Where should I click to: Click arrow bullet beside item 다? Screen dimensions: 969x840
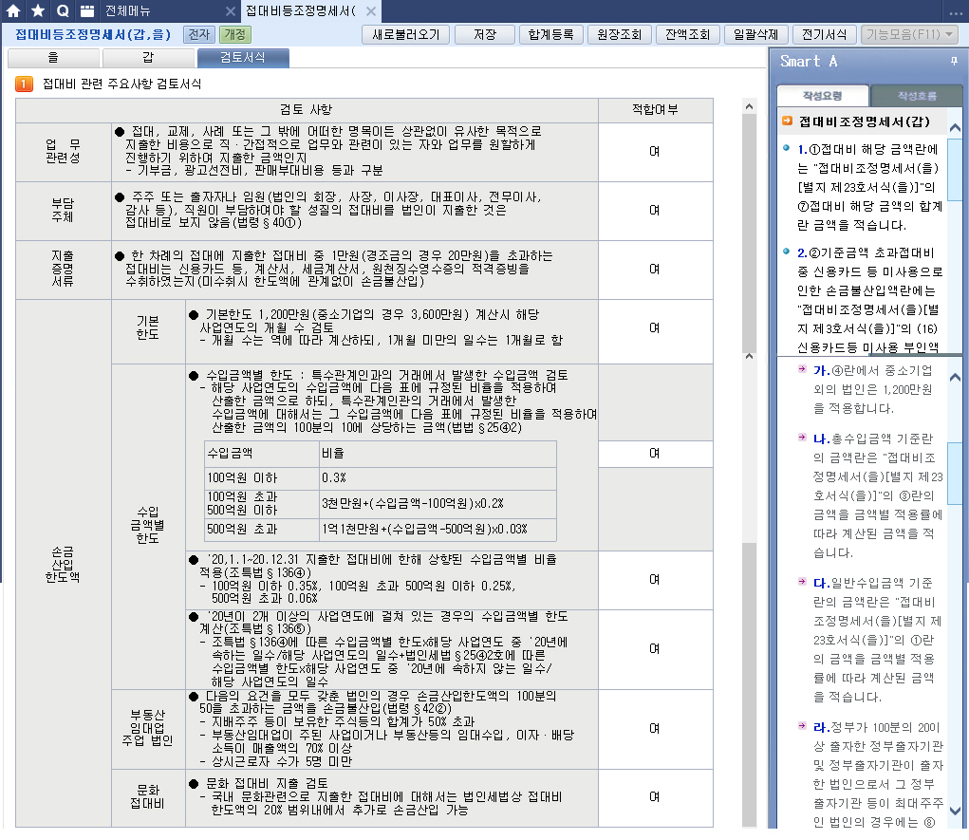point(802,582)
